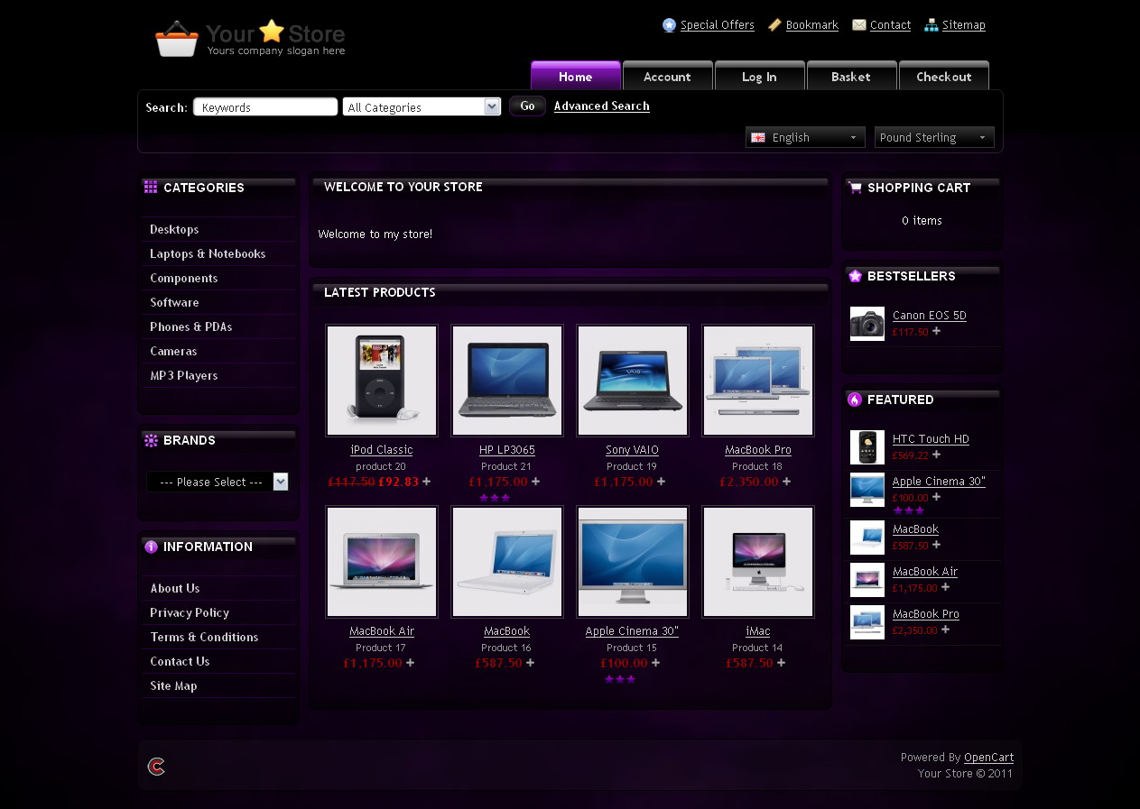Screen dimensions: 1140x809
Task: Add Sony VAIO using its plus icon
Action: click(661, 482)
